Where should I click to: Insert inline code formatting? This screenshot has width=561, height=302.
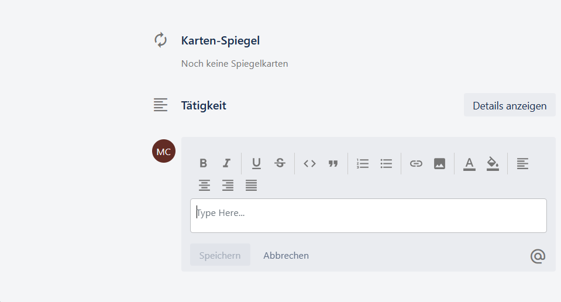(309, 163)
